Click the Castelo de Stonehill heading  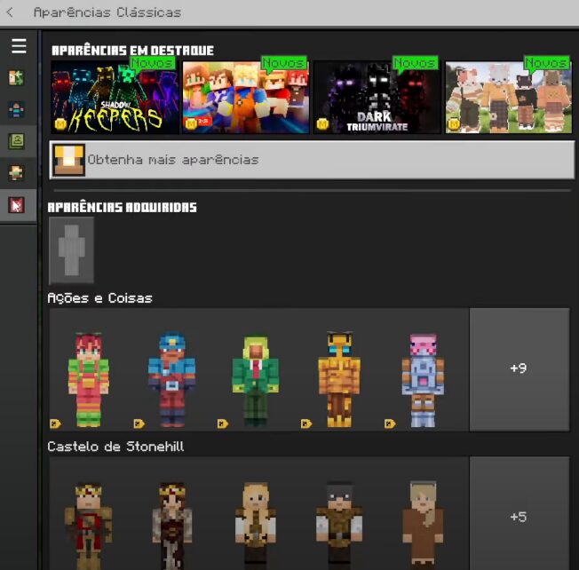point(115,447)
